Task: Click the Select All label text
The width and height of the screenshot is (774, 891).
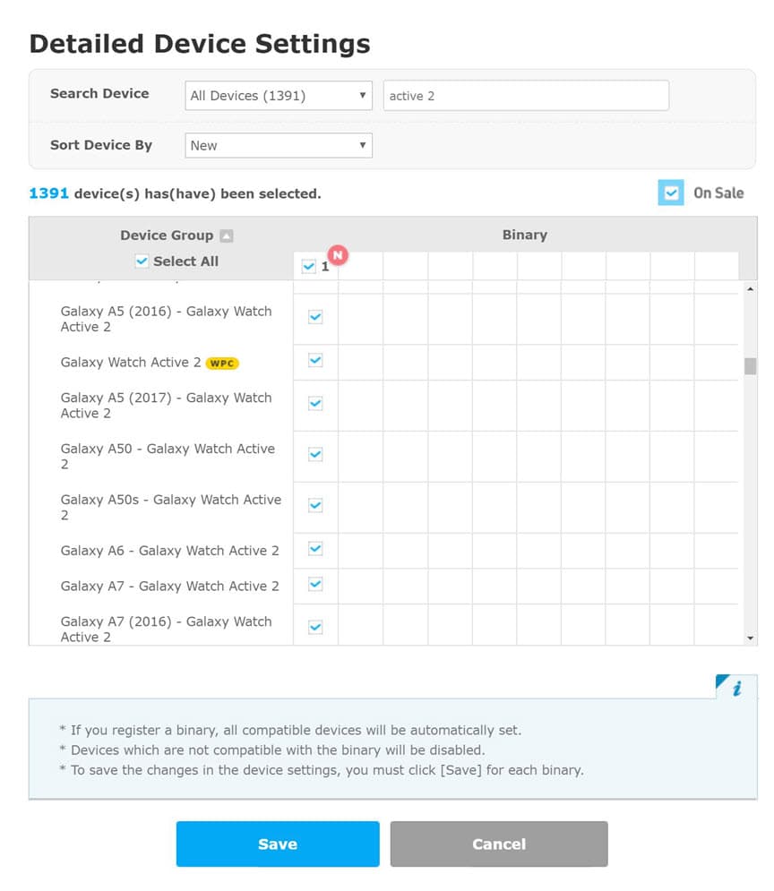Action: tap(185, 261)
